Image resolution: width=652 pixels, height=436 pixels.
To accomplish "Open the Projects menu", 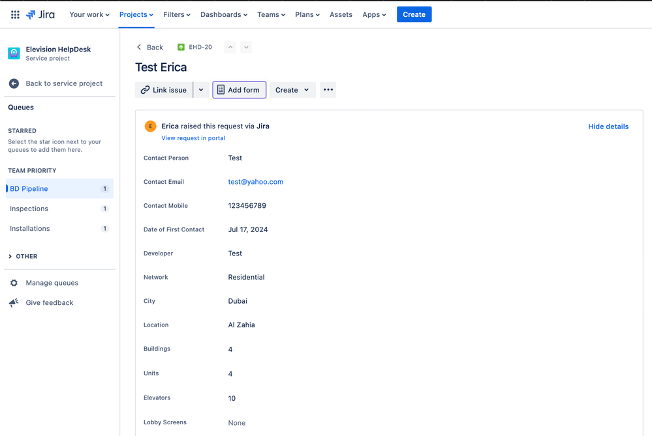I will pyautogui.click(x=136, y=14).
